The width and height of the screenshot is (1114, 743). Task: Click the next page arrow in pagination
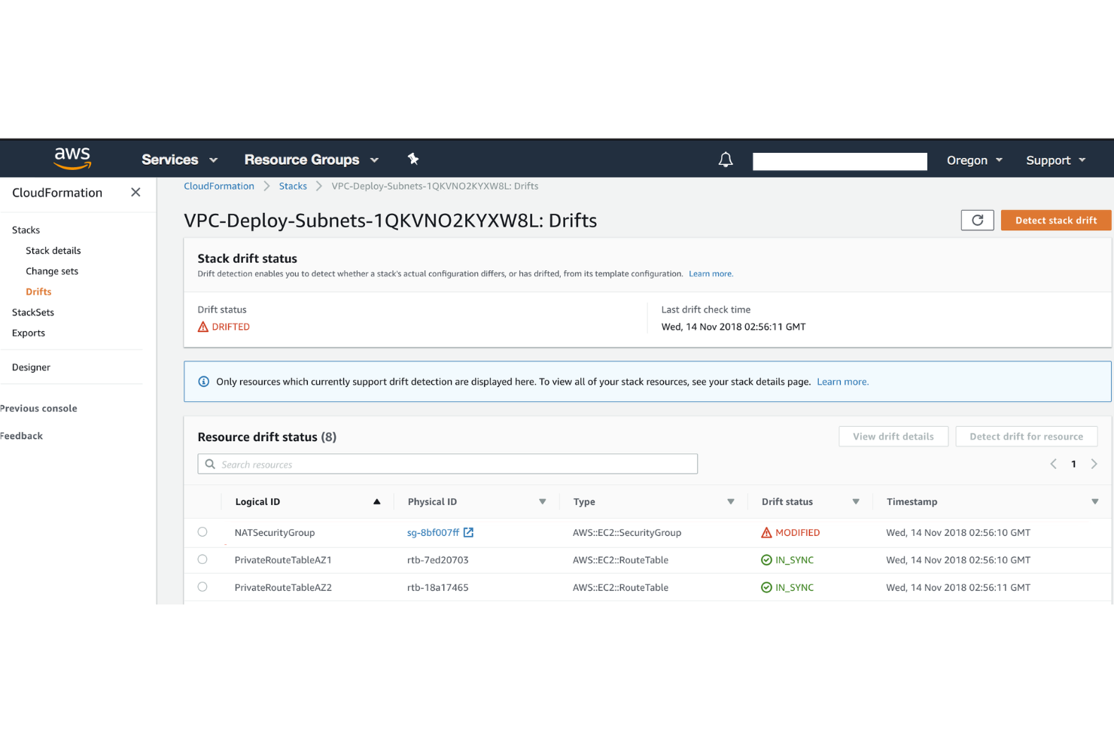click(x=1094, y=464)
